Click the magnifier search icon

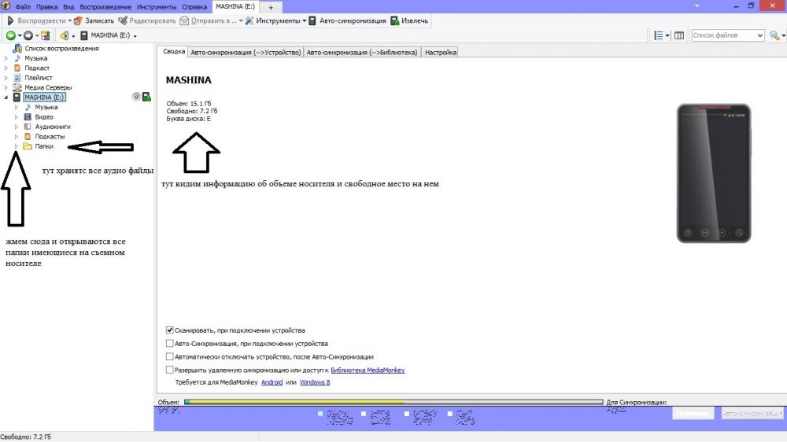(774, 35)
